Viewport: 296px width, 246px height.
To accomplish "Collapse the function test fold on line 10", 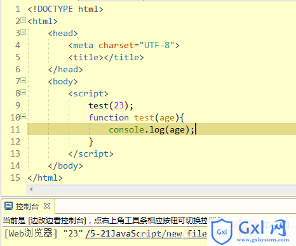I will pyautogui.click(x=24, y=117).
